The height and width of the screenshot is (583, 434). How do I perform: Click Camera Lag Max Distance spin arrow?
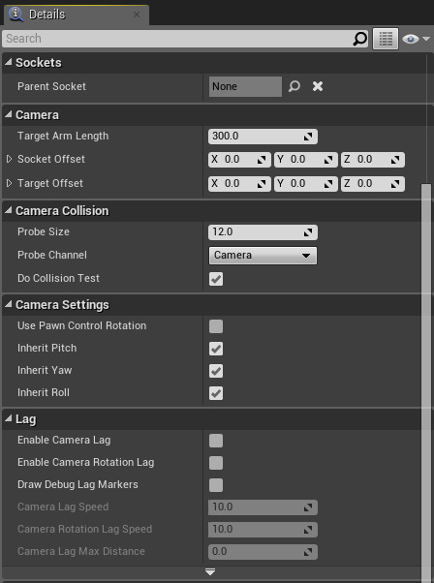click(308, 553)
